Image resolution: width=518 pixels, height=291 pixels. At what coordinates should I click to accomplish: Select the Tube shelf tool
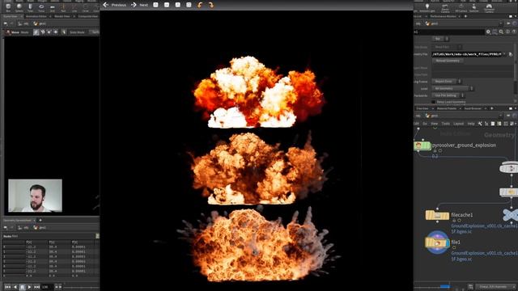(x=30, y=7)
